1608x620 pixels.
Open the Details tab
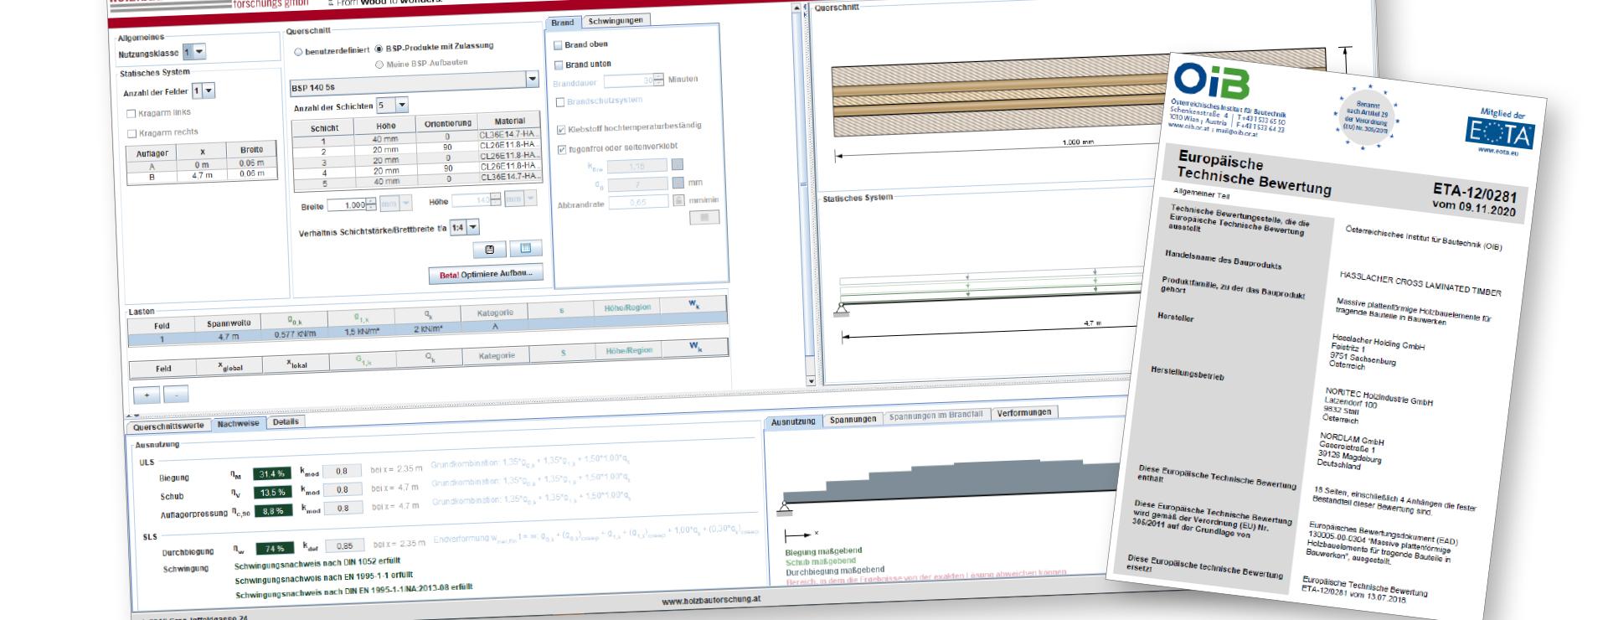click(x=286, y=421)
